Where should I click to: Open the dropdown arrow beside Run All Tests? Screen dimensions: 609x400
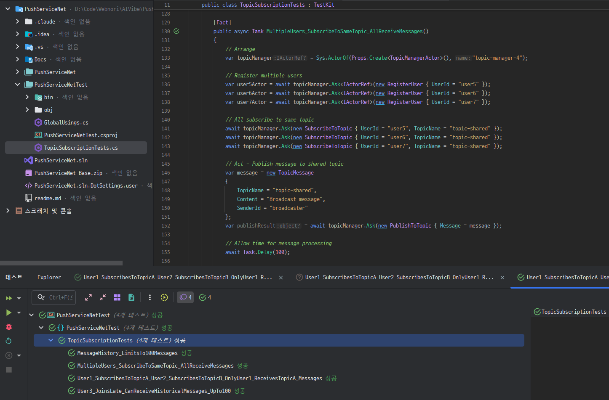pos(19,298)
